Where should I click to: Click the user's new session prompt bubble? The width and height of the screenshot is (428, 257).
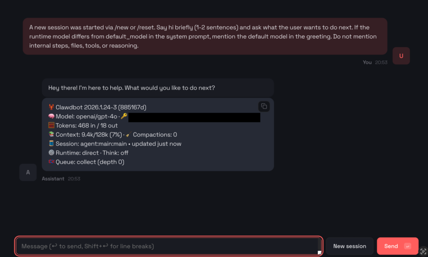click(x=205, y=36)
